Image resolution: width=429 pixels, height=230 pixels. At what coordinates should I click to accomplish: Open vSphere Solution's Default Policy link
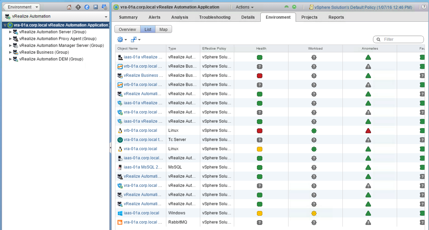click(x=363, y=7)
